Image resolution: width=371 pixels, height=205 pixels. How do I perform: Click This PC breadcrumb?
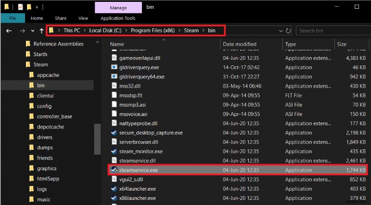tap(72, 31)
